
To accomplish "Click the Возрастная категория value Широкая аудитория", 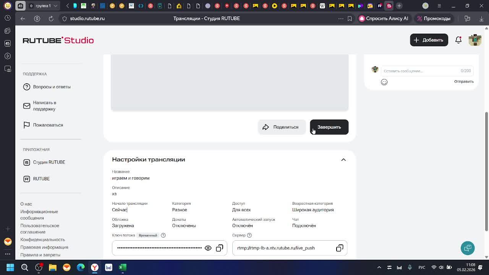I will click(x=313, y=210).
